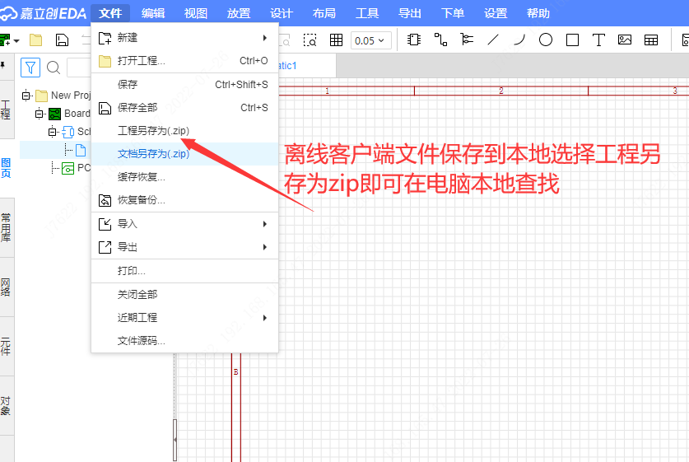Open the 近期工程 submenu
The image size is (689, 462).
184,318
